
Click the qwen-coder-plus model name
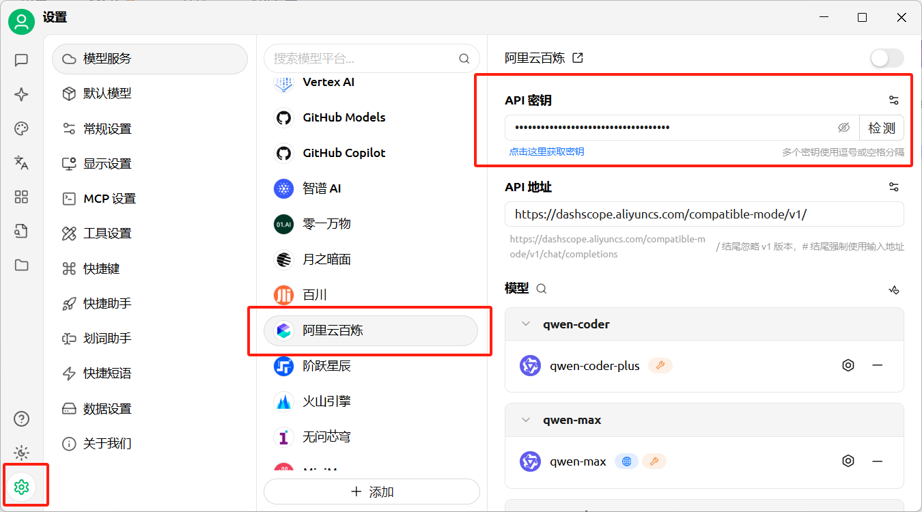click(x=595, y=366)
